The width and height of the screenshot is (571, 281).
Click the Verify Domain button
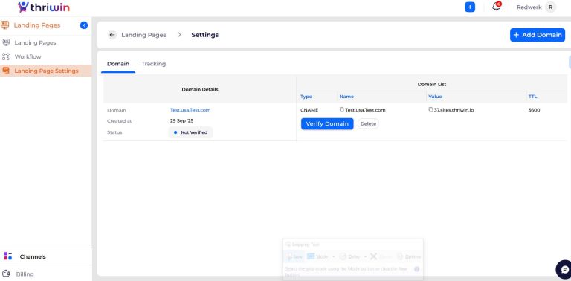tap(327, 123)
